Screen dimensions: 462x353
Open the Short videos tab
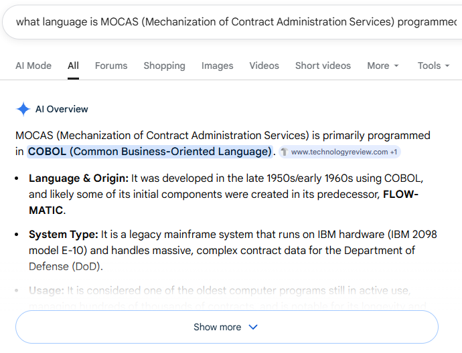[323, 66]
